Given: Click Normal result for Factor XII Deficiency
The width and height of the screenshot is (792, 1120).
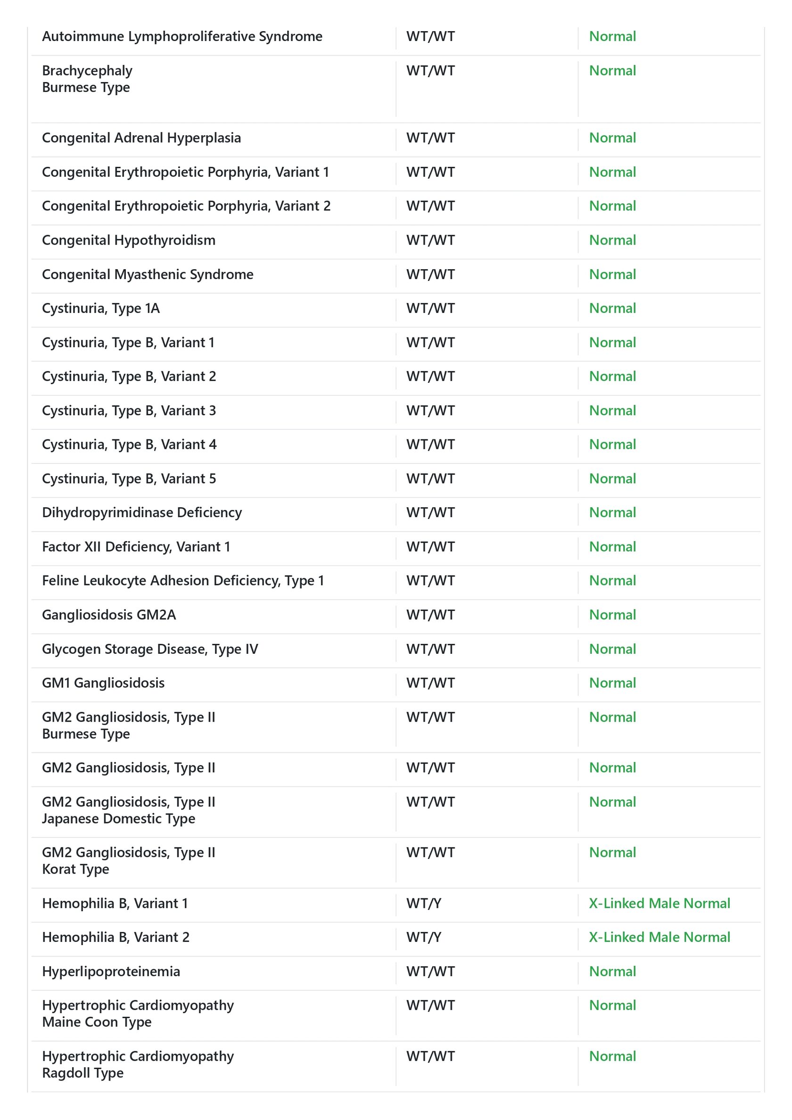Looking at the screenshot, I should 612,547.
